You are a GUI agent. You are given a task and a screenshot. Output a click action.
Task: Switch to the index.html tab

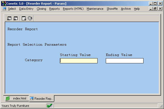17,98
